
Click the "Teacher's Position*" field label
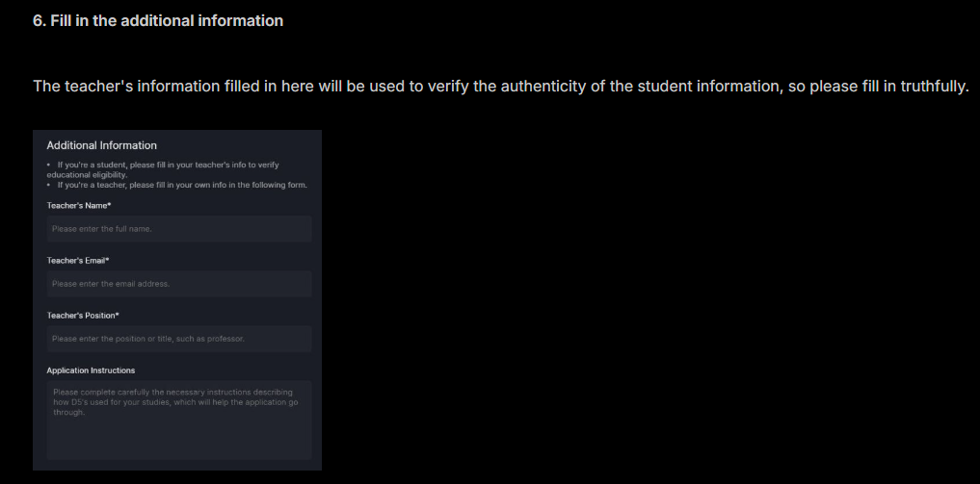[83, 315]
